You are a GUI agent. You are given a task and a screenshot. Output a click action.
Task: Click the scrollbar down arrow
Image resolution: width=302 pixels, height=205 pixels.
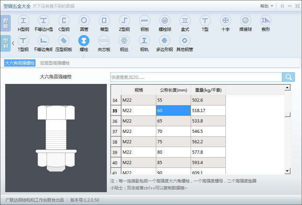click(x=287, y=171)
